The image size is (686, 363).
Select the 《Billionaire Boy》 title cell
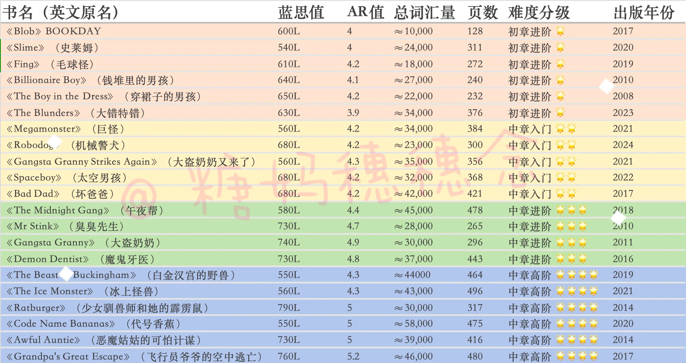click(x=90, y=80)
